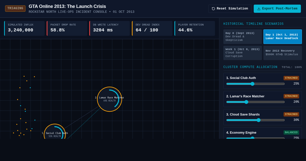Click STRAINED badge on Lamar's Race Matcher
Viewport: 306px width, 161px height.
pyautogui.click(x=291, y=96)
